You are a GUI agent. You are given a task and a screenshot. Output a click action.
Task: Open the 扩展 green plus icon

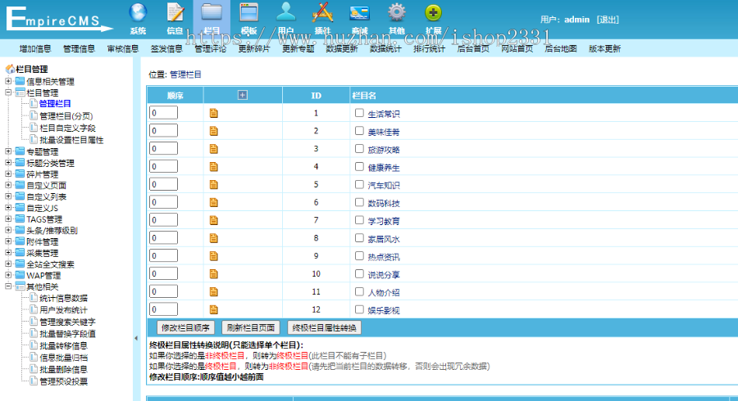[433, 12]
